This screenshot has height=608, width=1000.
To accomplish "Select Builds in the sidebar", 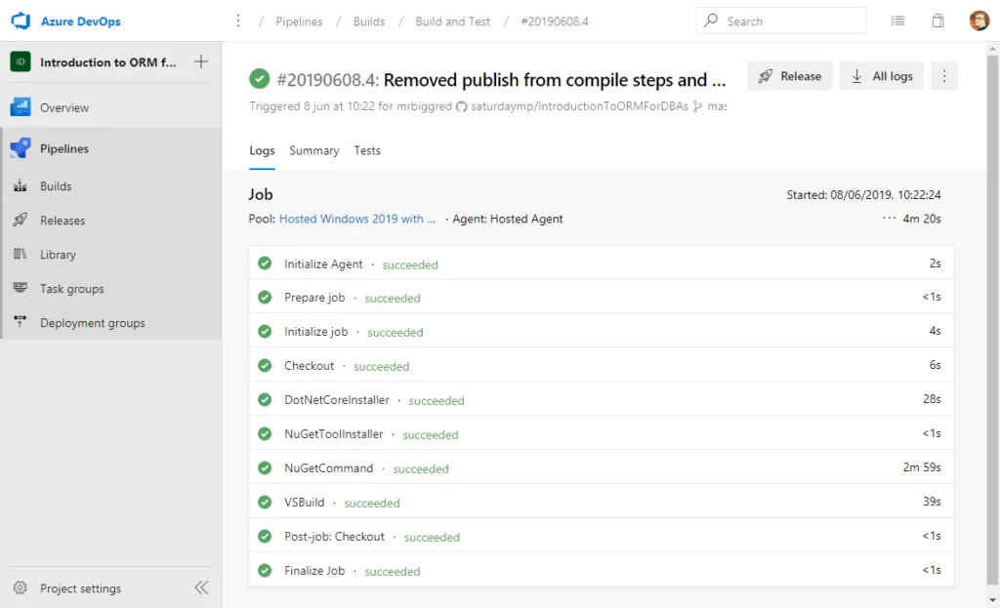I will 56,186.
